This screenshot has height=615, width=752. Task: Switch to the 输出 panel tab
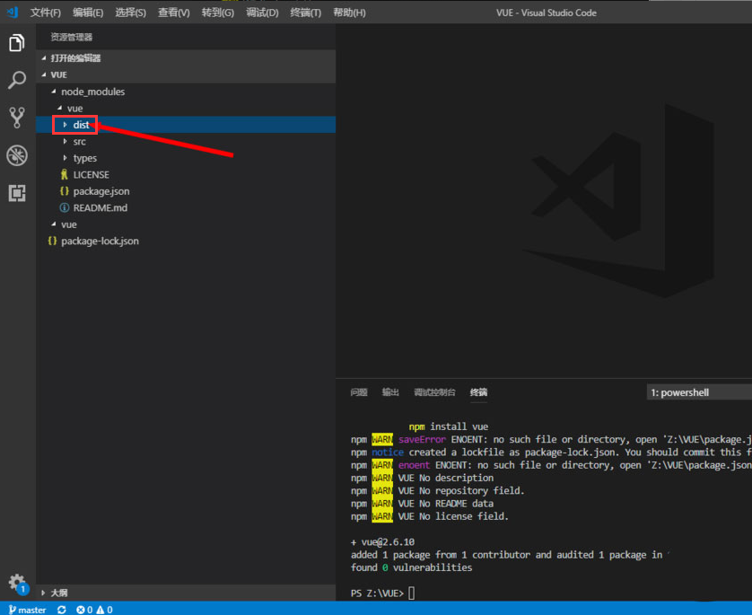389,392
